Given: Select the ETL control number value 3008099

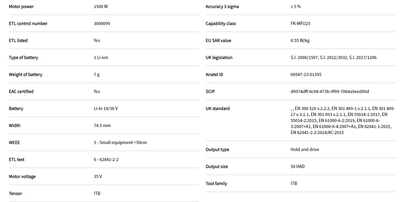Looking at the screenshot, I should (102, 24).
